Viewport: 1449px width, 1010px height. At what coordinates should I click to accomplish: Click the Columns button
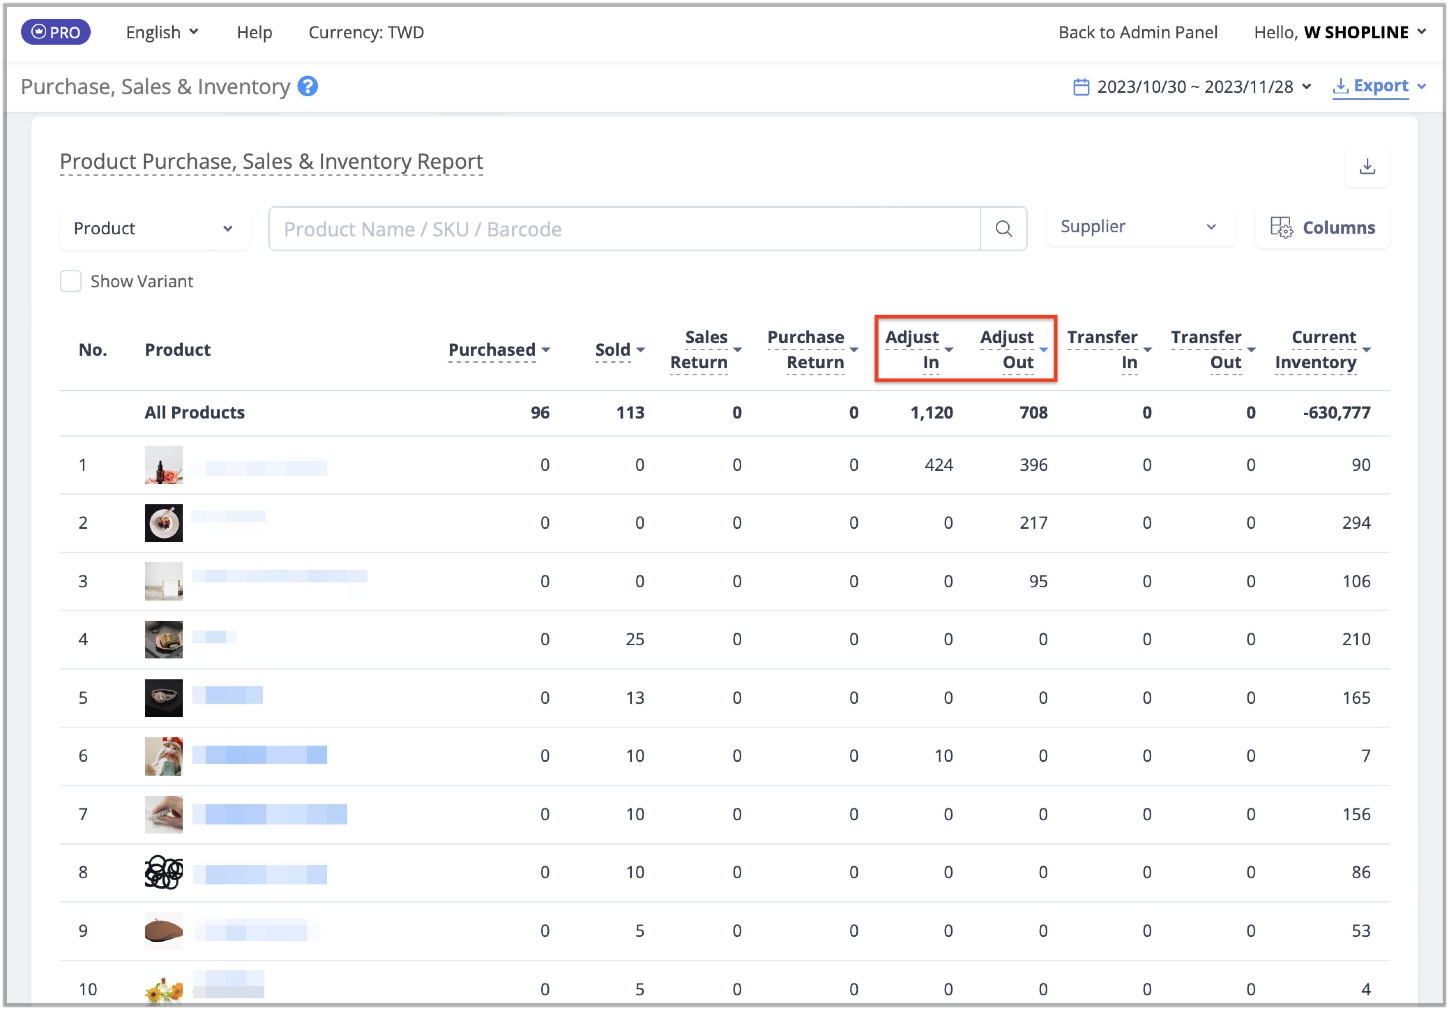(1323, 227)
